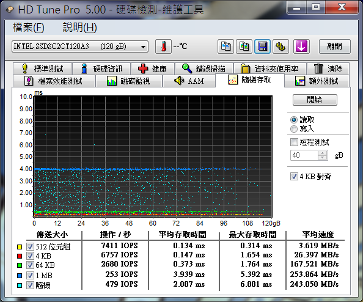Click the purple download arrow icon
The width and height of the screenshot is (363, 302).
click(x=301, y=46)
